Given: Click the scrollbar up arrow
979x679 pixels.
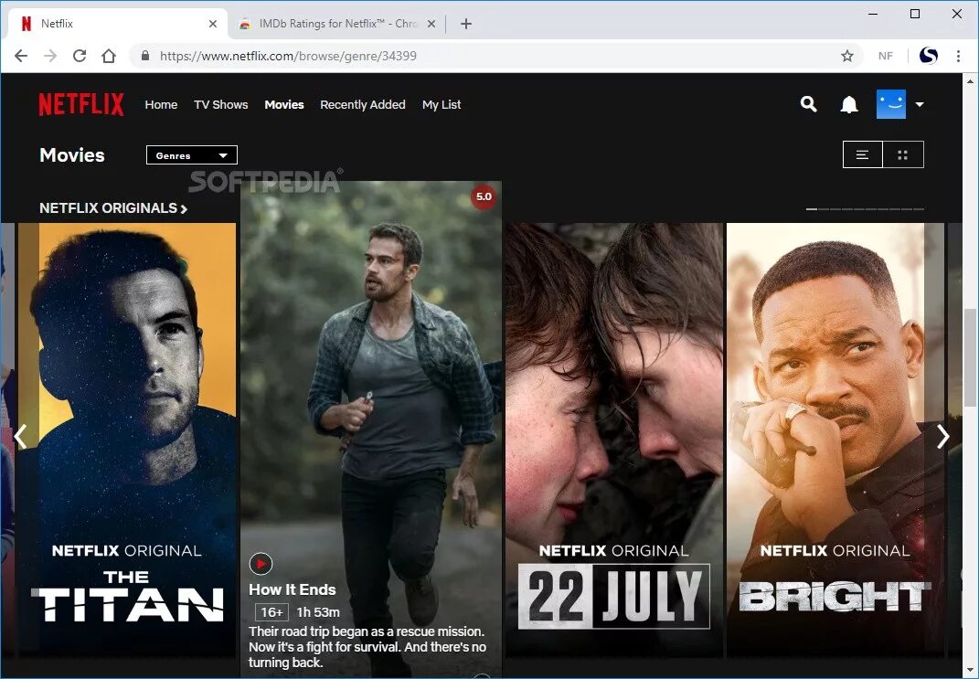Looking at the screenshot, I should click(x=970, y=81).
